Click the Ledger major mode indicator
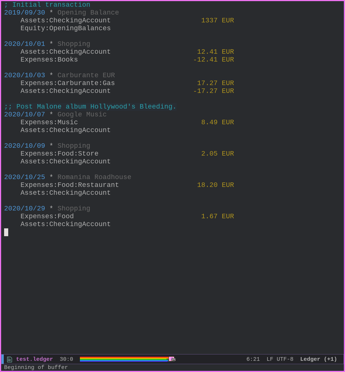The image size is (345, 372). coord(318,359)
